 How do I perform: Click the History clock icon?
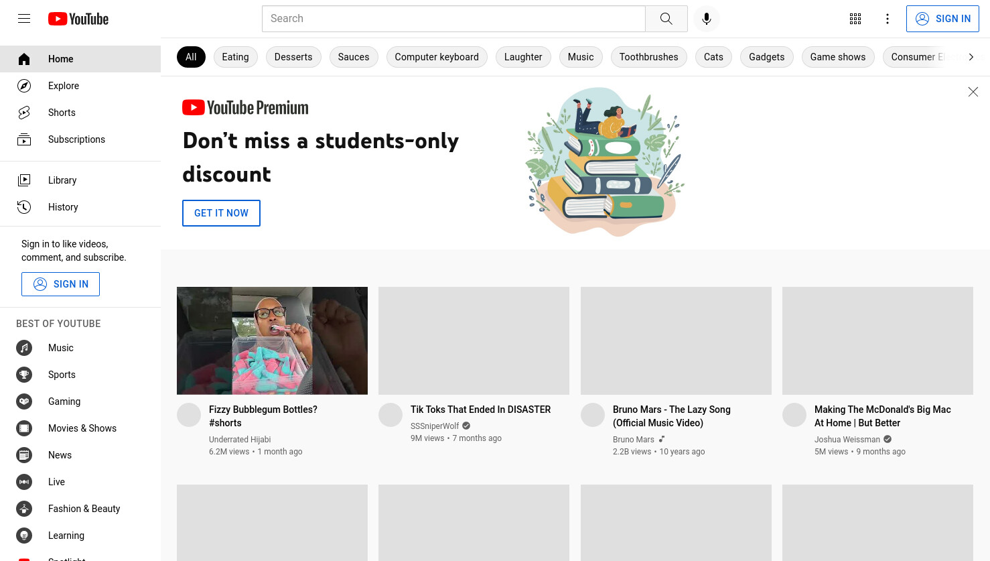coord(24,207)
